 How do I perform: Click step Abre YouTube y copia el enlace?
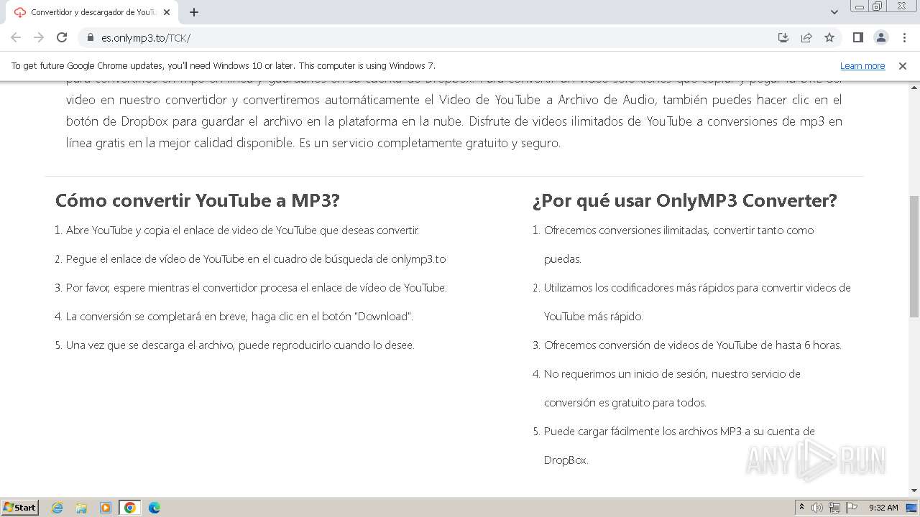pos(242,230)
